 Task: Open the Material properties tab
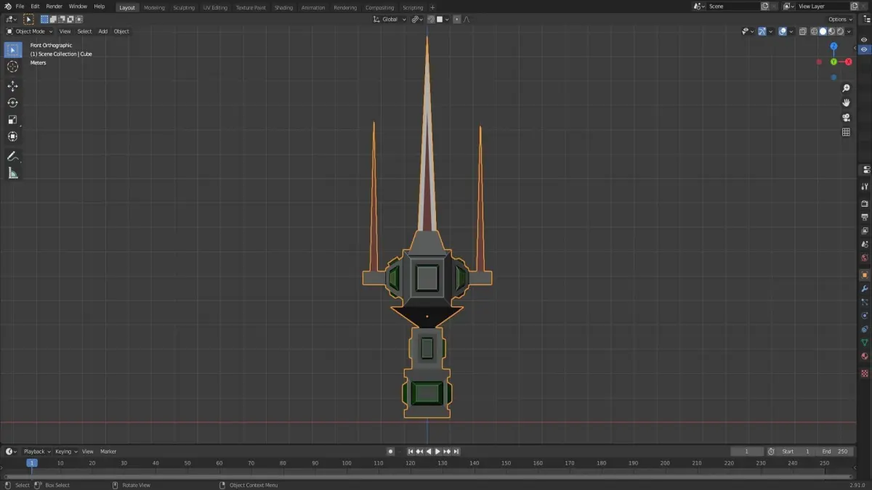click(x=865, y=356)
